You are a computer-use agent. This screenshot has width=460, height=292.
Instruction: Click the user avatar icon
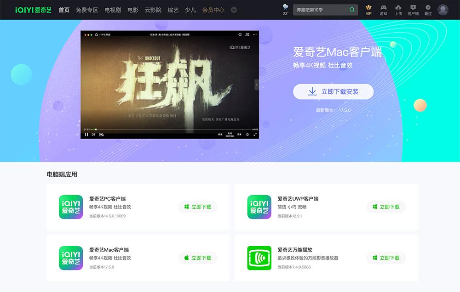coord(443,10)
